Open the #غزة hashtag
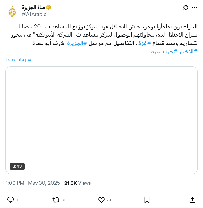The height and width of the screenshot is (208, 203). click(x=145, y=43)
